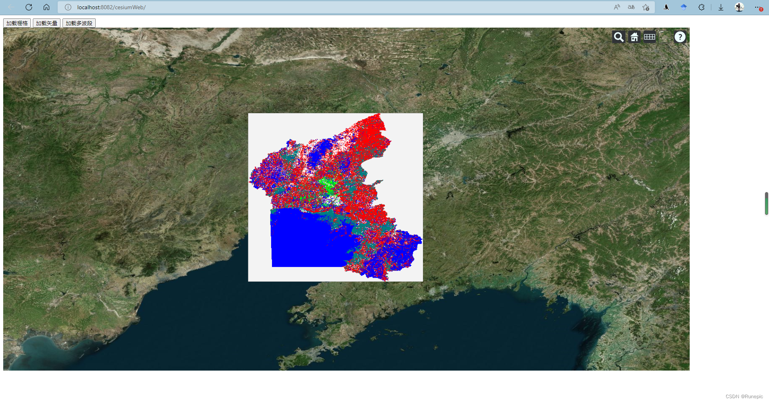Click the 加载矢量 button
The width and height of the screenshot is (769, 403).
coord(46,23)
